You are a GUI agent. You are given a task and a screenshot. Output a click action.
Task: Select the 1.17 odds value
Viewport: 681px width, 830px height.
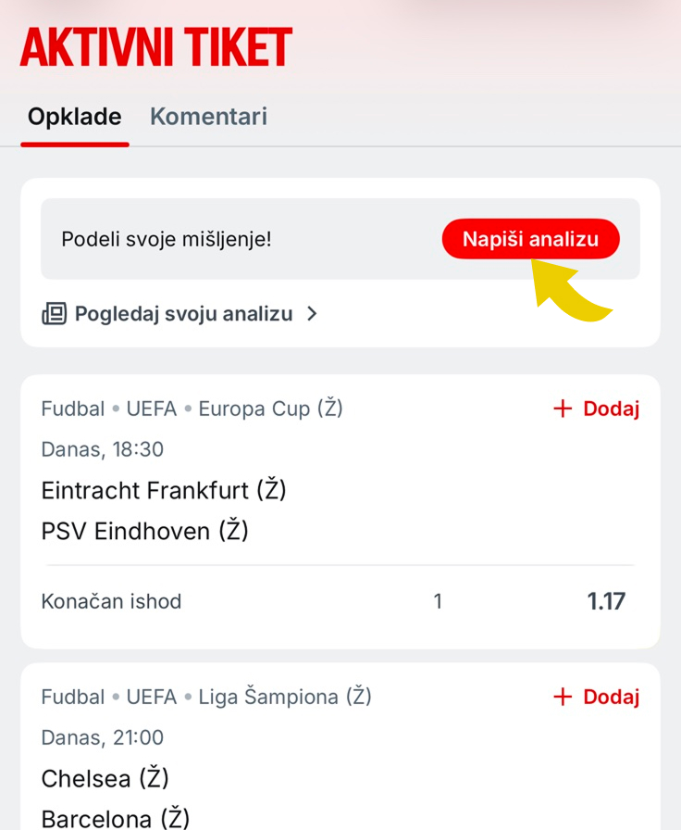606,601
